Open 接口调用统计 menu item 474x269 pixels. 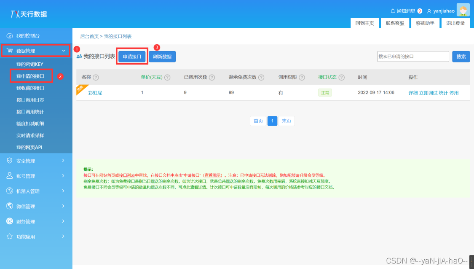coord(30,112)
